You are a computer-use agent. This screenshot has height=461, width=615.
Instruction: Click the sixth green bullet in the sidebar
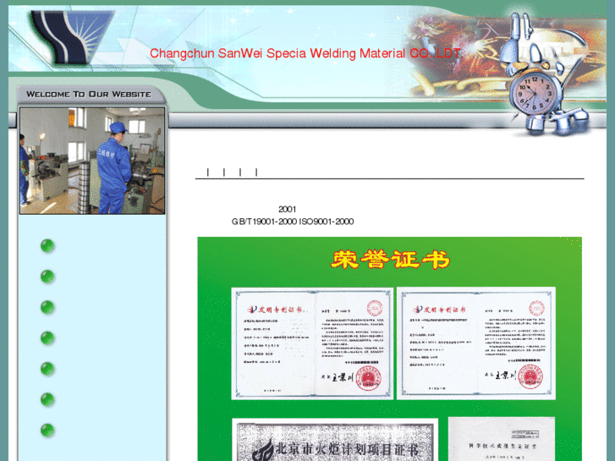point(47,399)
